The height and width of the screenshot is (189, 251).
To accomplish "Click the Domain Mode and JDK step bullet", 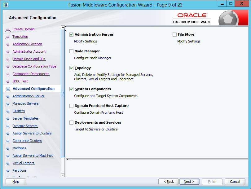I will tap(8, 59).
